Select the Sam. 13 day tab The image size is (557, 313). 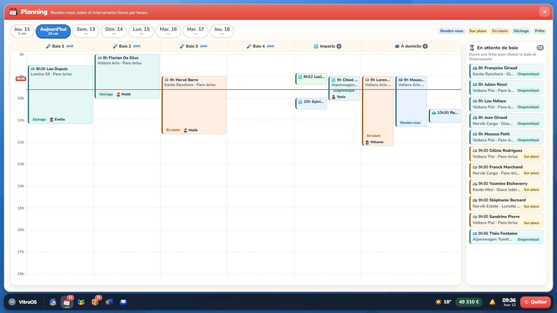(86, 31)
